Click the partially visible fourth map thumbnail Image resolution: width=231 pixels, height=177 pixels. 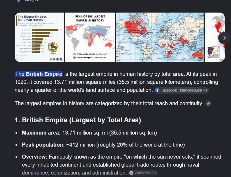215,37
